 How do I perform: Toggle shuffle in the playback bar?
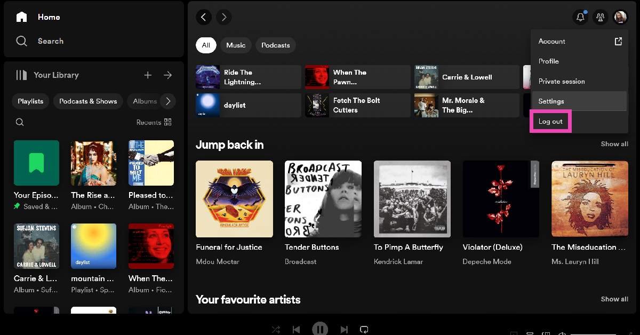276,330
